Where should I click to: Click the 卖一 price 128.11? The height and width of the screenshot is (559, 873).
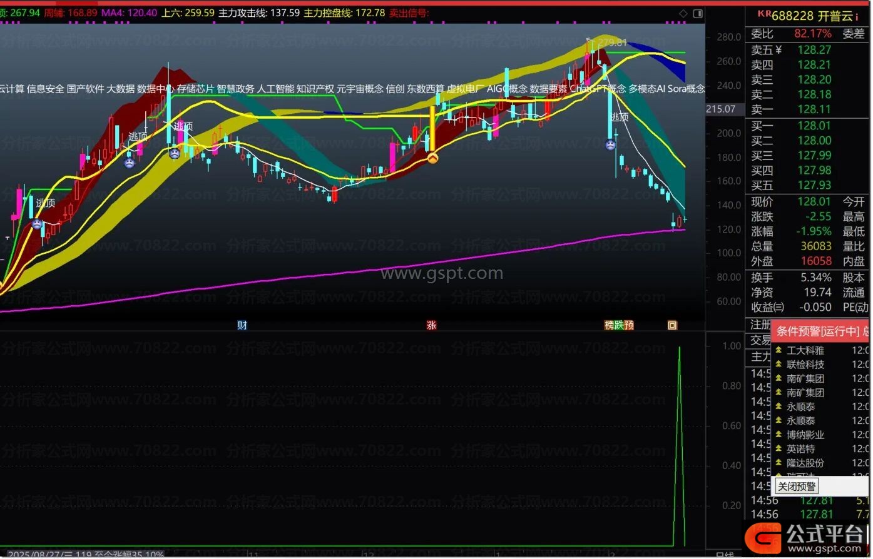[x=814, y=110]
